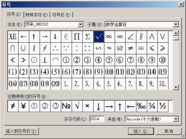The image size is (186, 139).
Task: Click the 取消 button
Action: (169, 131)
